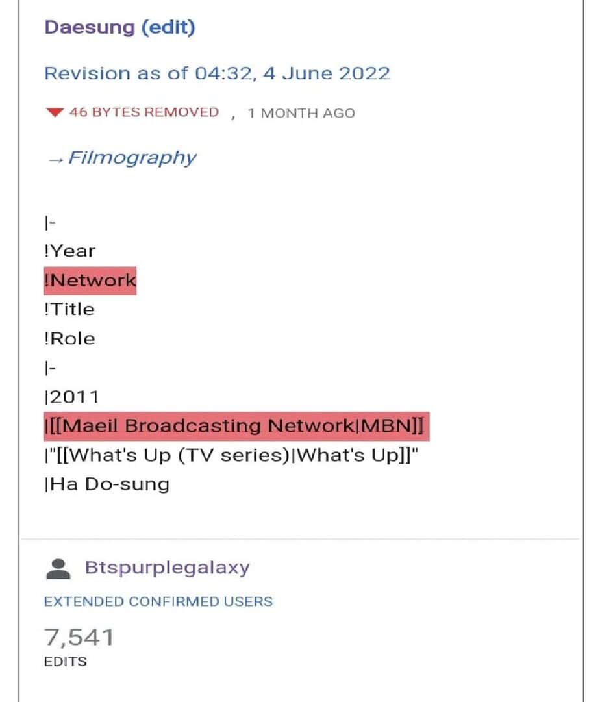Click the !Year diff line
Viewport: 600px width, 702px height.
tap(69, 251)
